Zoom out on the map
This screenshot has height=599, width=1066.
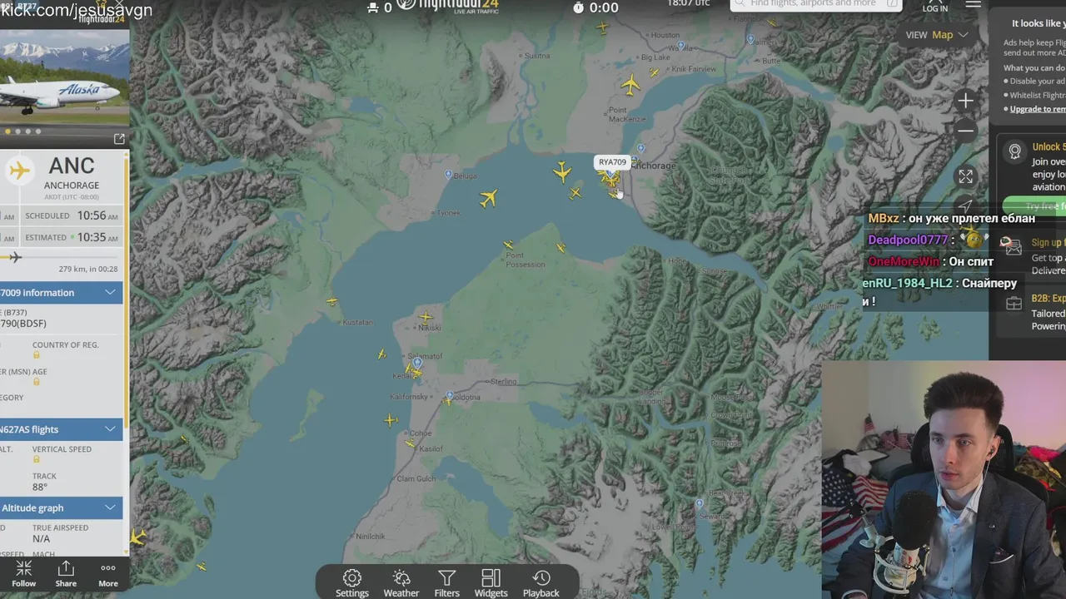[x=965, y=131]
